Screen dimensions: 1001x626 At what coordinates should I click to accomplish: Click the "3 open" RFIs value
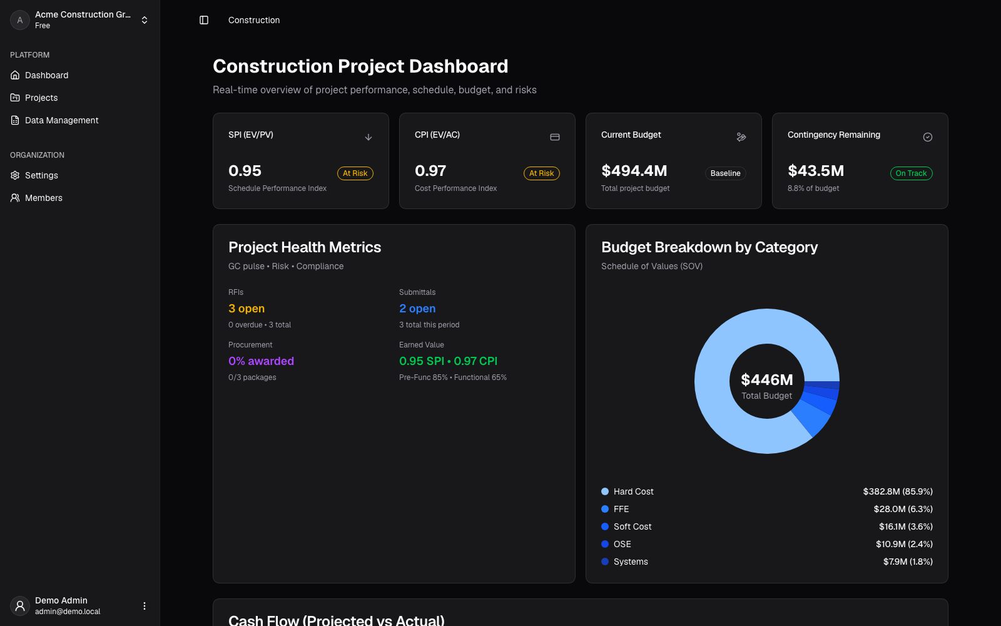[246, 309]
